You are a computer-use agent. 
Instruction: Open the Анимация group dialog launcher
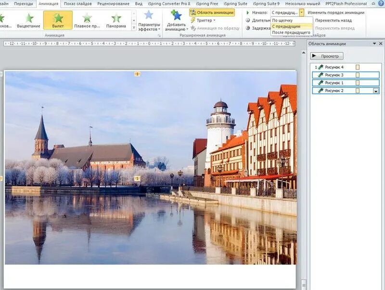(x=159, y=36)
